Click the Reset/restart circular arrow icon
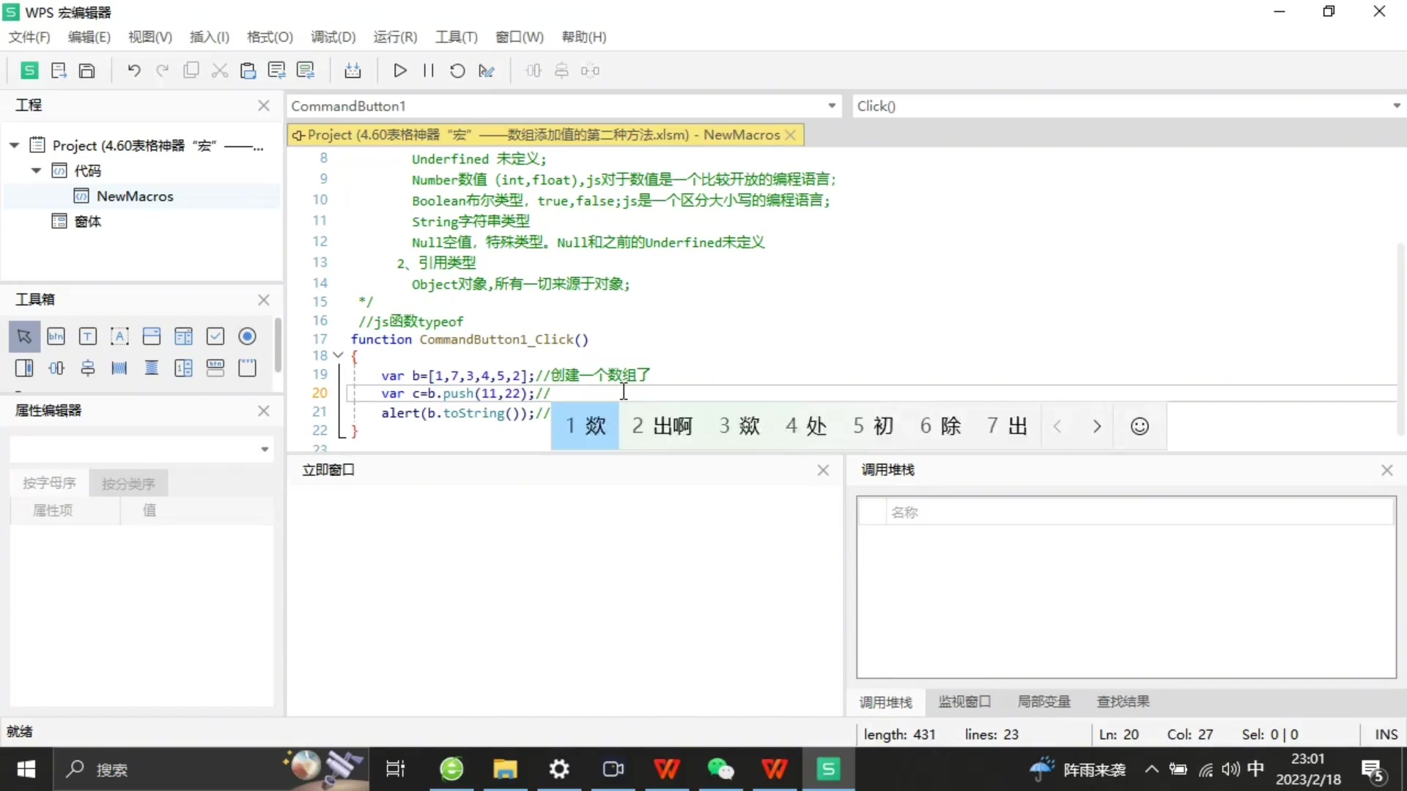This screenshot has width=1407, height=791. tap(457, 70)
